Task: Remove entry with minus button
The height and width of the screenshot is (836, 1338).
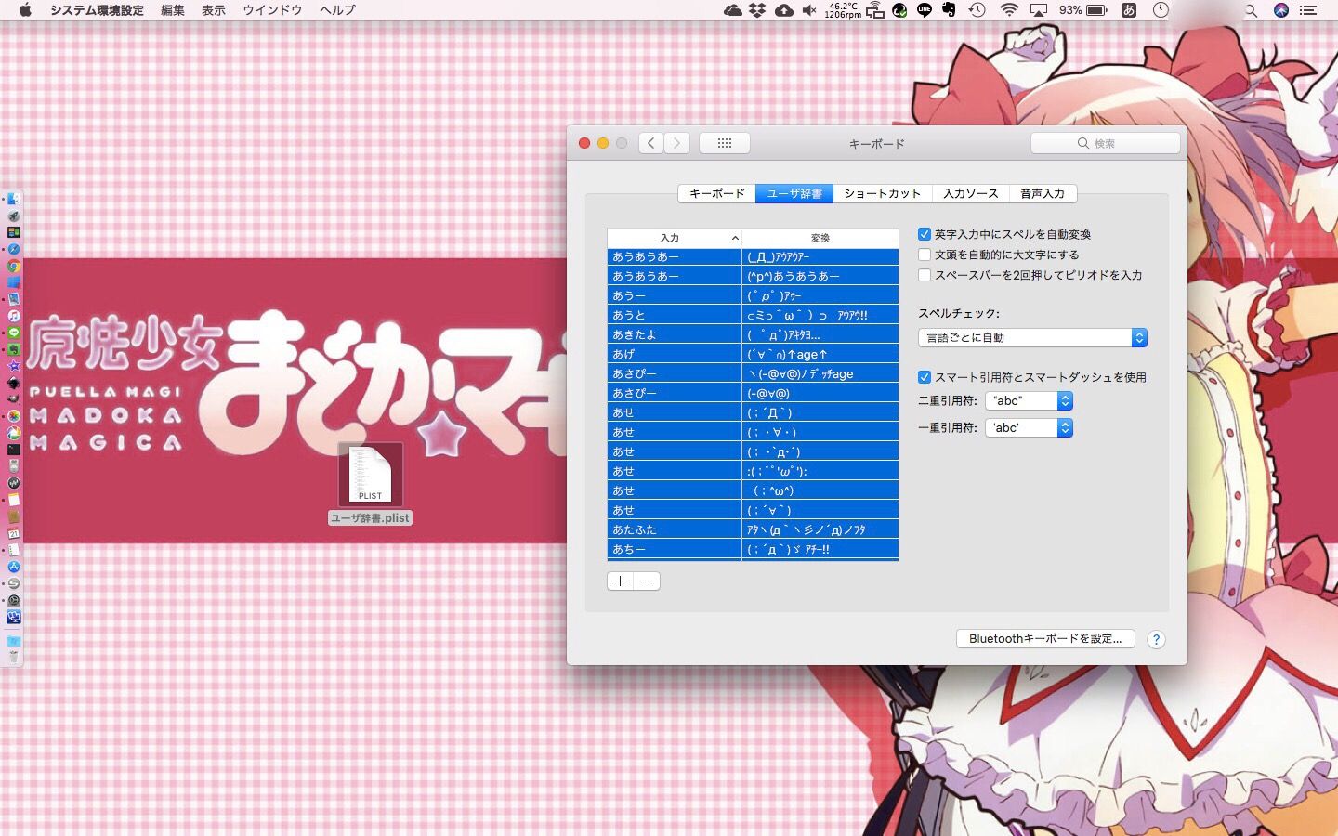Action: (x=647, y=581)
